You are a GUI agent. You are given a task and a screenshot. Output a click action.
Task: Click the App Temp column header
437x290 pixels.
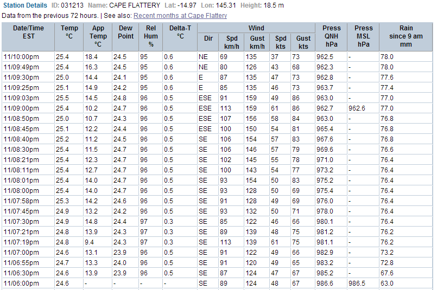point(98,36)
